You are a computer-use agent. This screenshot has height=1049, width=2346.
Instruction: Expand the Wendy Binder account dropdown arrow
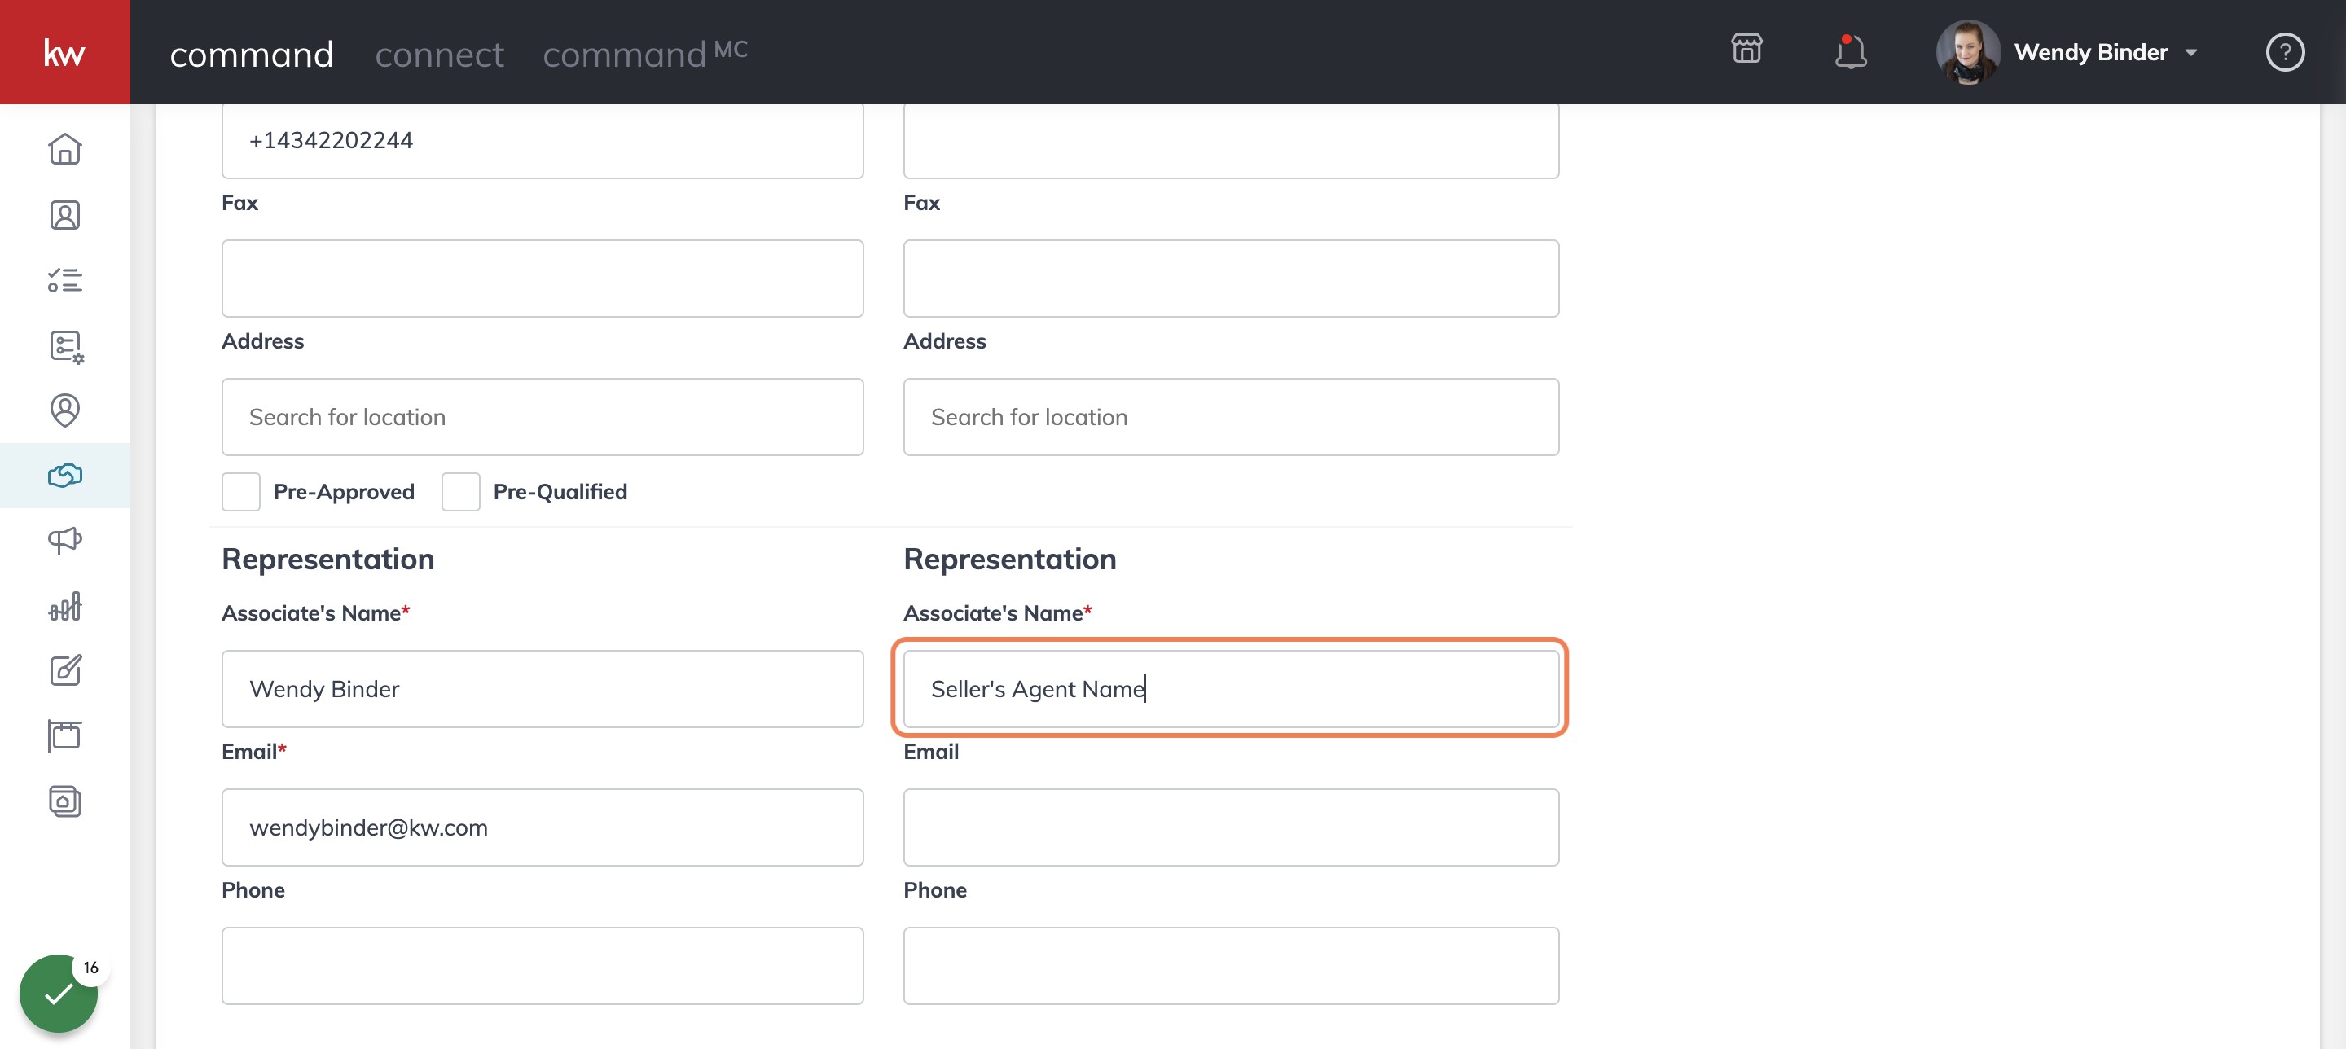pos(2191,53)
